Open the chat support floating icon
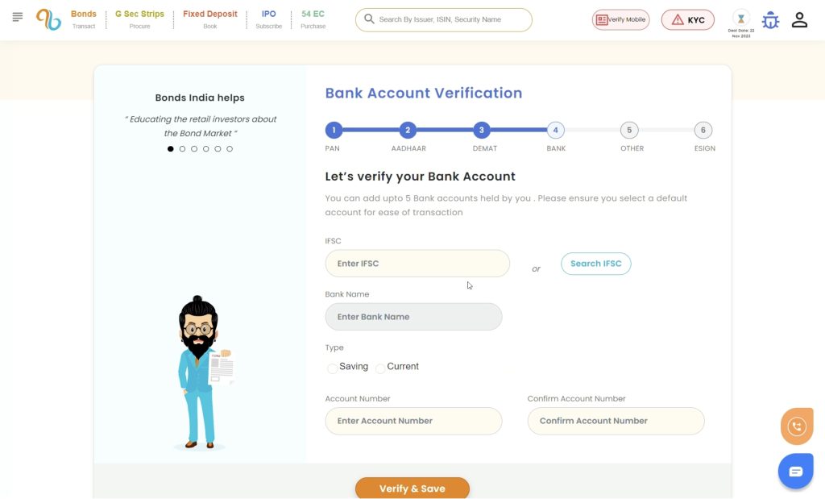The height and width of the screenshot is (499, 825). (x=795, y=472)
